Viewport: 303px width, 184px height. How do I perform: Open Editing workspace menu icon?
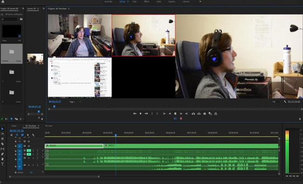pyautogui.click(x=128, y=1)
